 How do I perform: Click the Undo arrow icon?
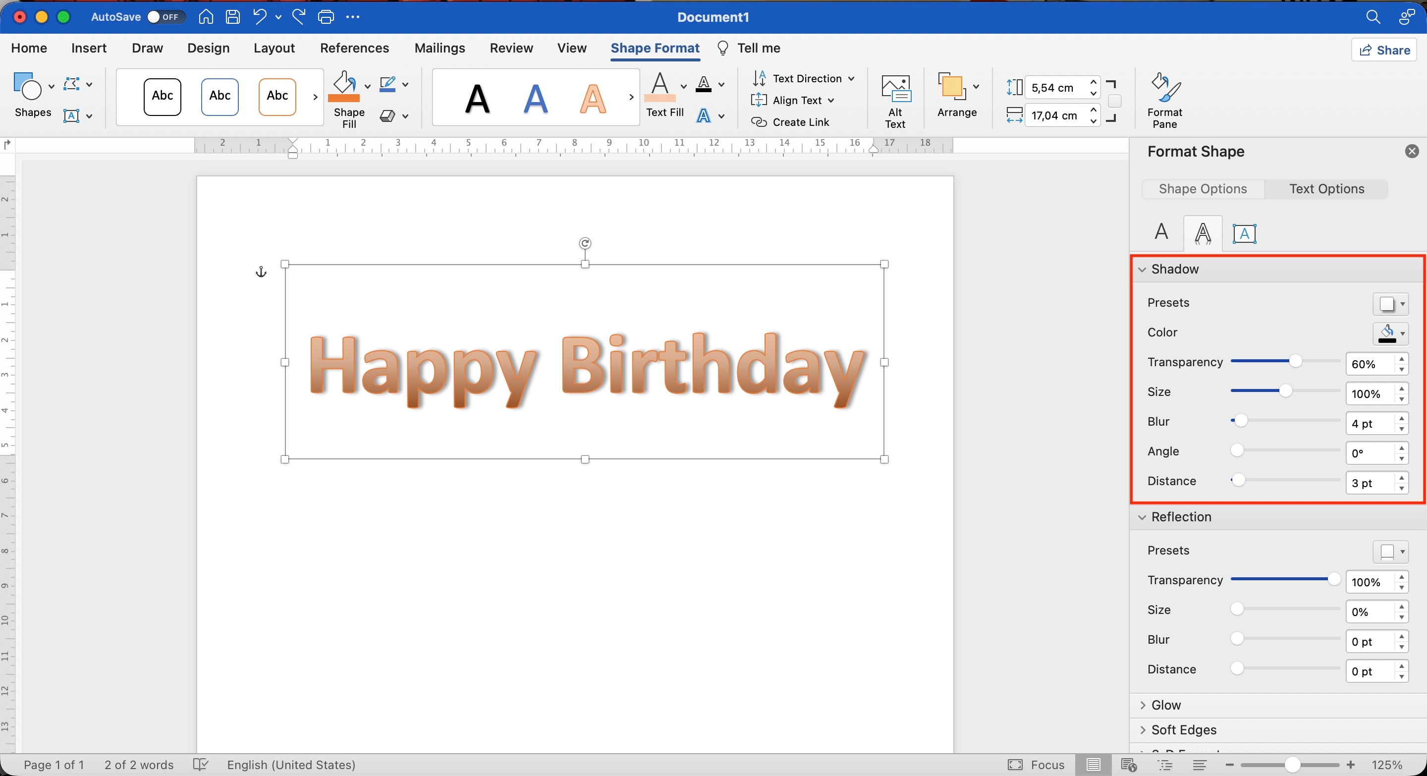point(259,17)
